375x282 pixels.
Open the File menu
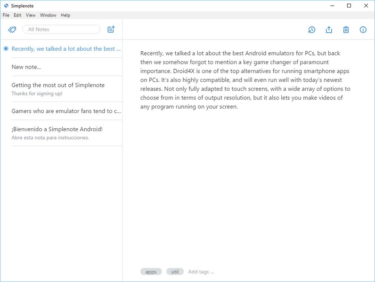click(6, 15)
